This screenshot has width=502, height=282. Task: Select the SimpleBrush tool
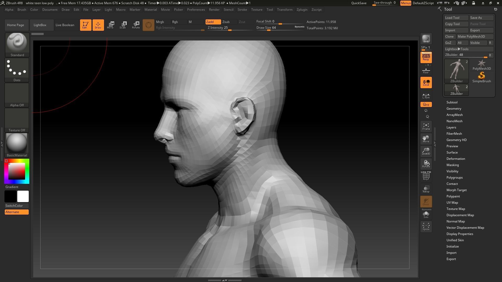click(x=481, y=78)
